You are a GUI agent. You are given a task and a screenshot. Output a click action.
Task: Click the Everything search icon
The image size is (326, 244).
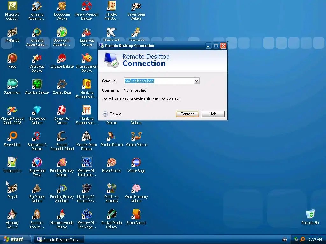[12, 136]
